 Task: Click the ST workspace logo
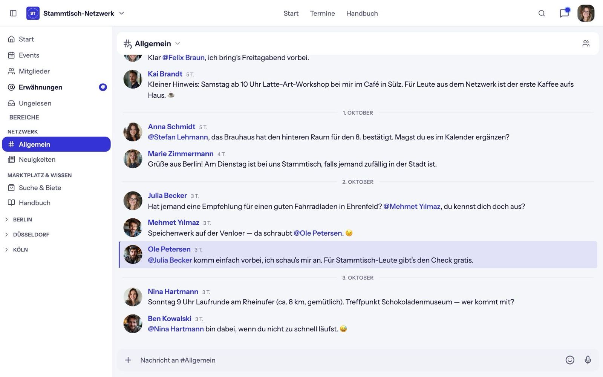[x=33, y=13]
